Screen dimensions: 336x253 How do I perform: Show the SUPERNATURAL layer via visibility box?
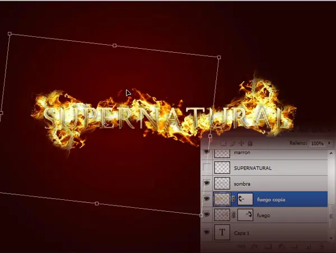207,167
